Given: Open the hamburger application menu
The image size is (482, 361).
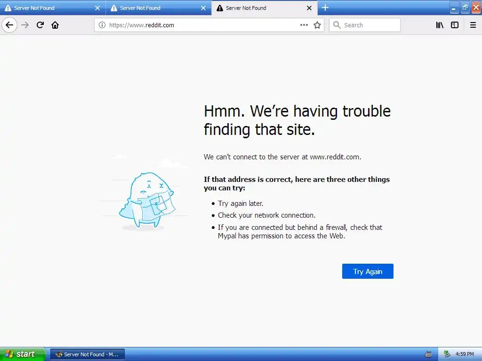Looking at the screenshot, I should 473,25.
